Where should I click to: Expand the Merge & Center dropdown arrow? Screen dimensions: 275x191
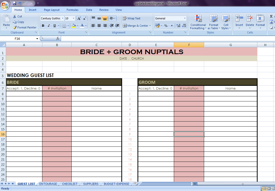click(x=150, y=26)
